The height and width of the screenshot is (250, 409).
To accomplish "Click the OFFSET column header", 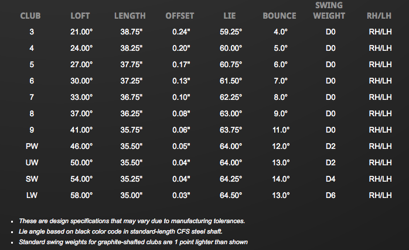I will pyautogui.click(x=179, y=16).
